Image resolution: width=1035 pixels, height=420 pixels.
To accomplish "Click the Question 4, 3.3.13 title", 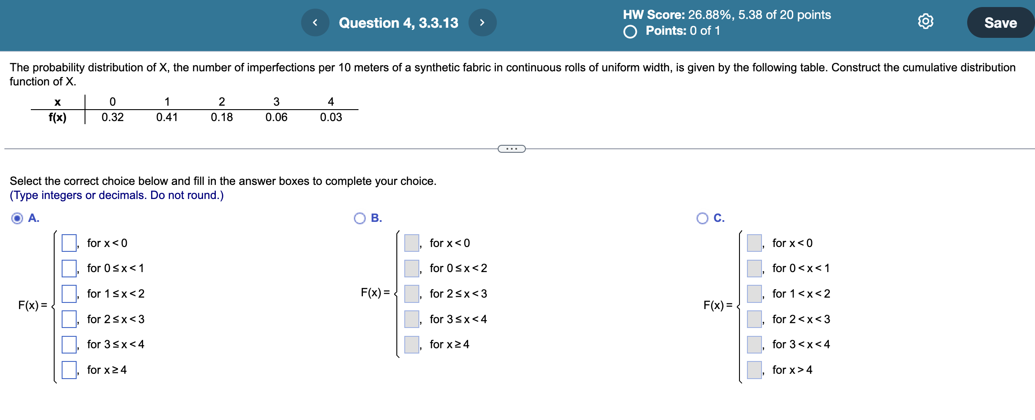I will coord(399,22).
